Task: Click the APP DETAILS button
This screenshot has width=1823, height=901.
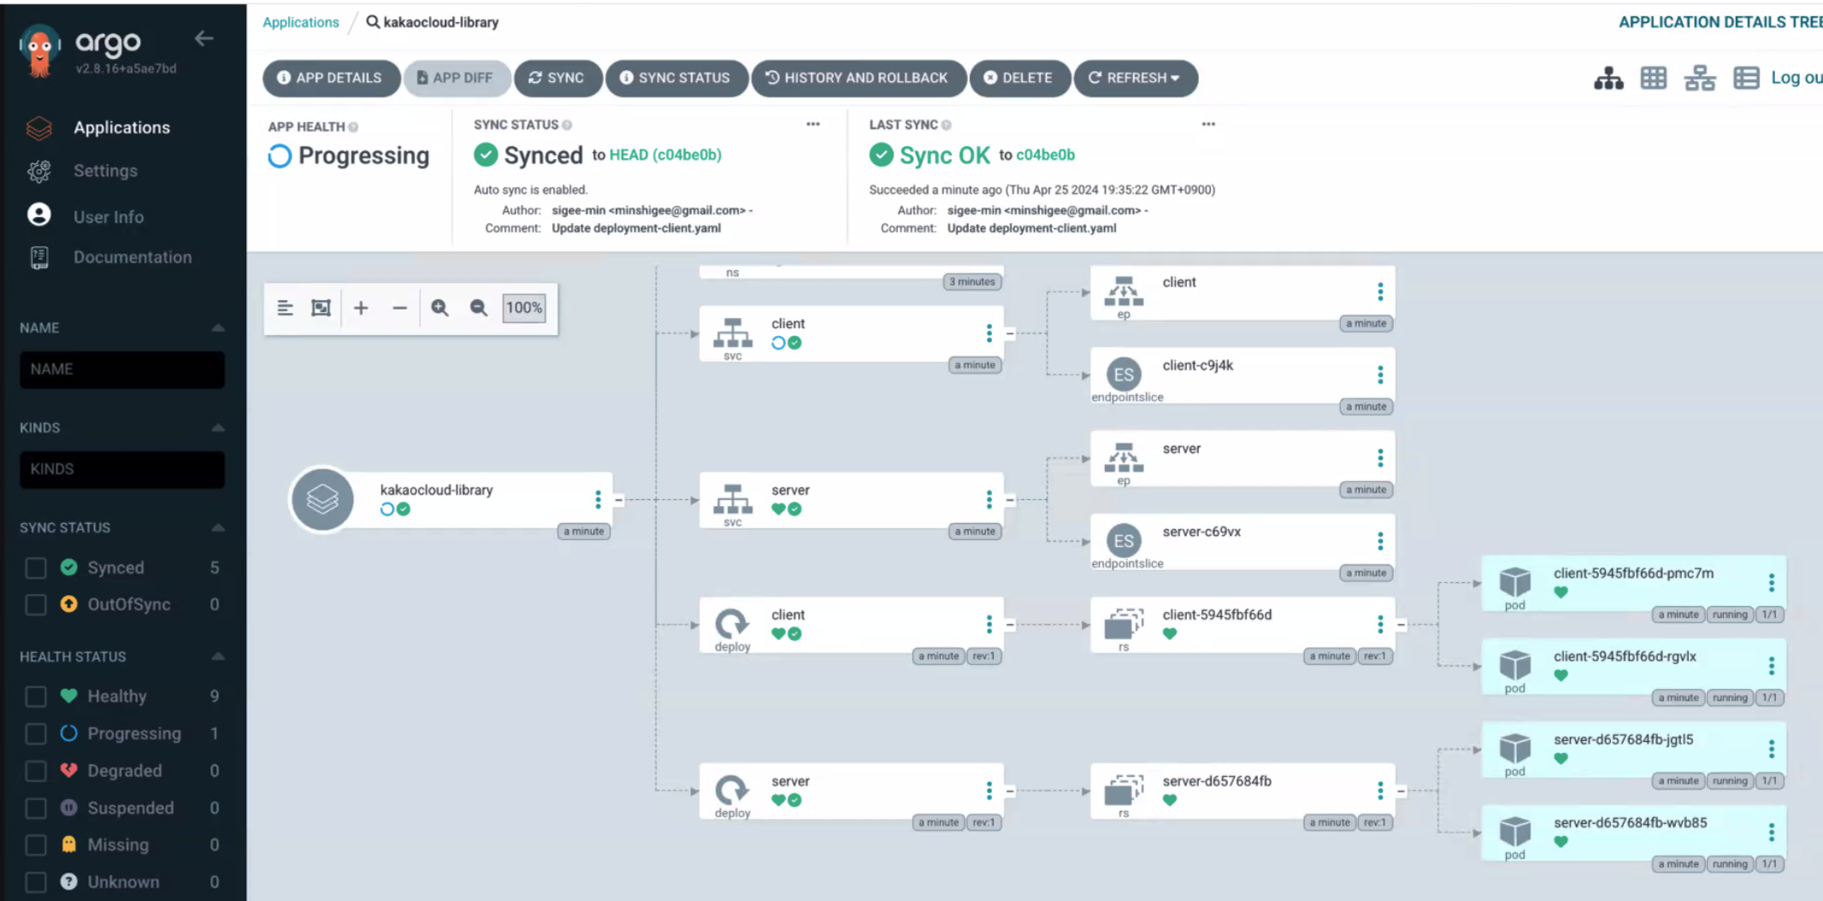Action: click(x=331, y=78)
